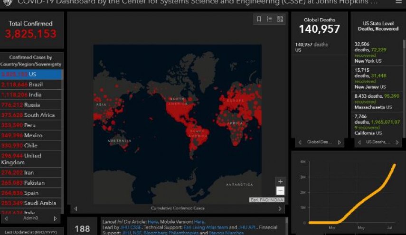Advance the Global Deaths panel forward

339,142
